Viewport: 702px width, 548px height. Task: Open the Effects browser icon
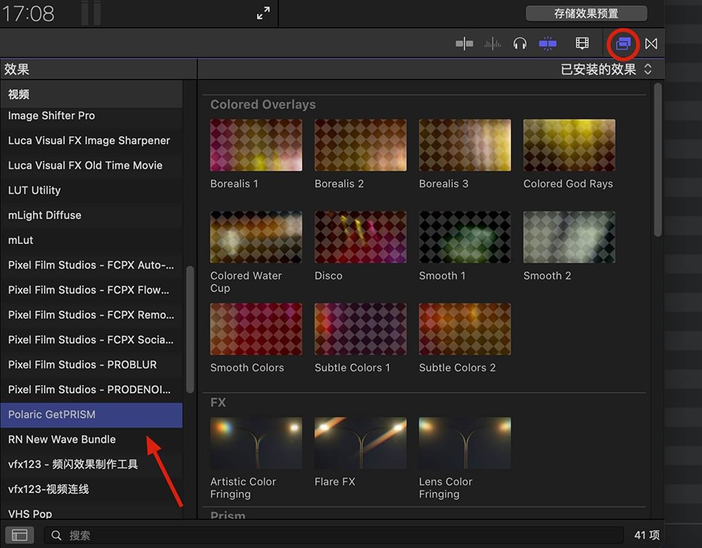[623, 43]
